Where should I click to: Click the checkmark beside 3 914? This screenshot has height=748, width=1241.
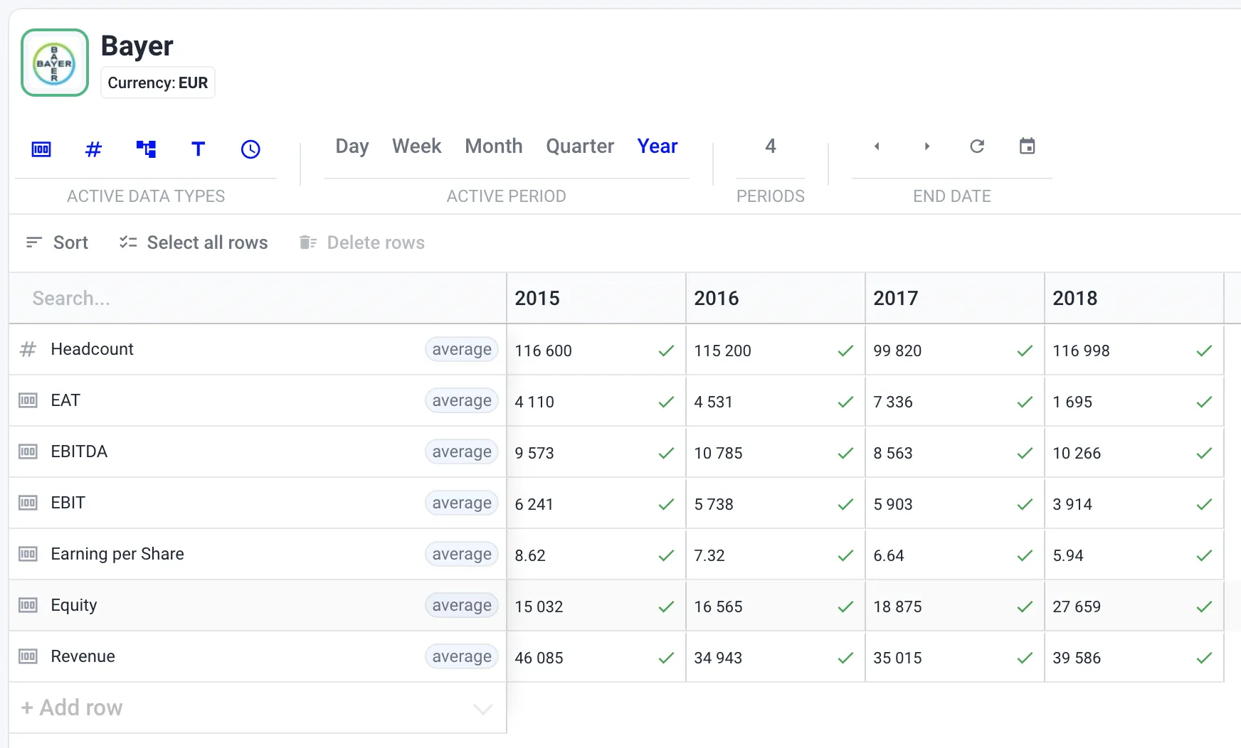(1204, 504)
